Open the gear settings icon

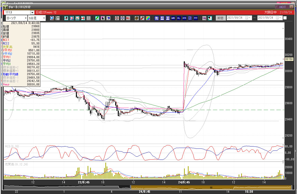tap(137, 18)
